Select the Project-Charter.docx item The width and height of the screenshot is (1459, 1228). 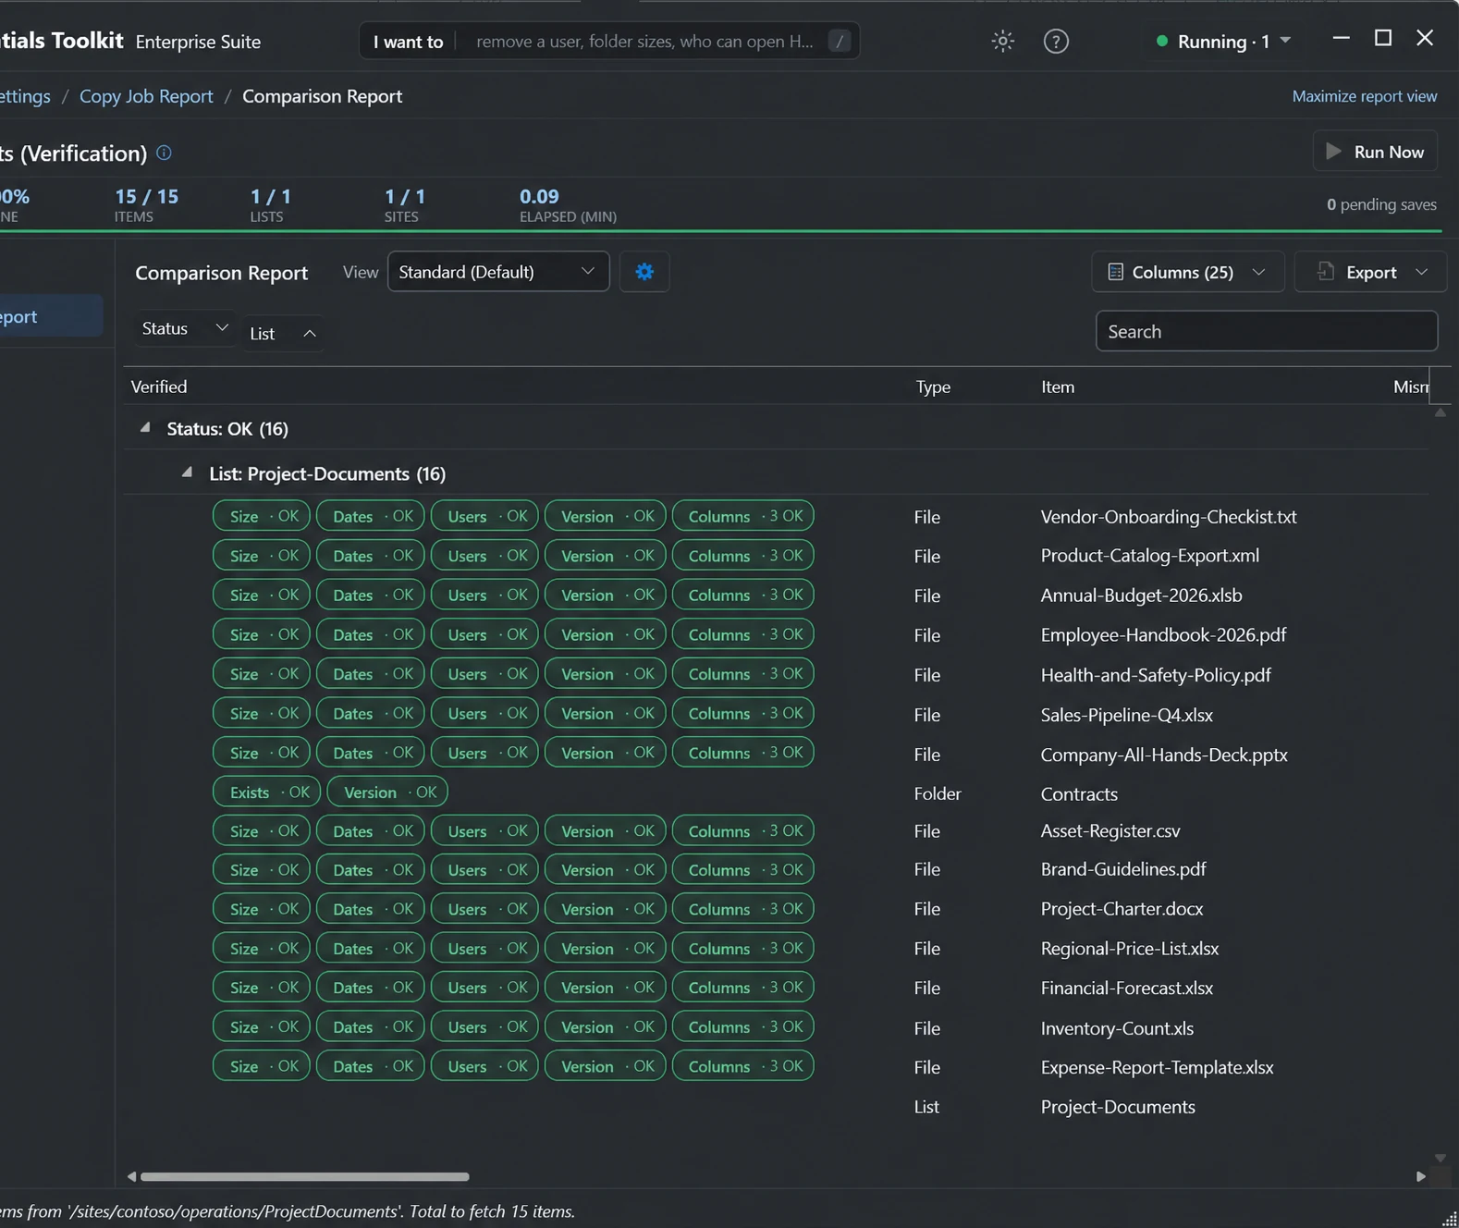coord(1122,908)
